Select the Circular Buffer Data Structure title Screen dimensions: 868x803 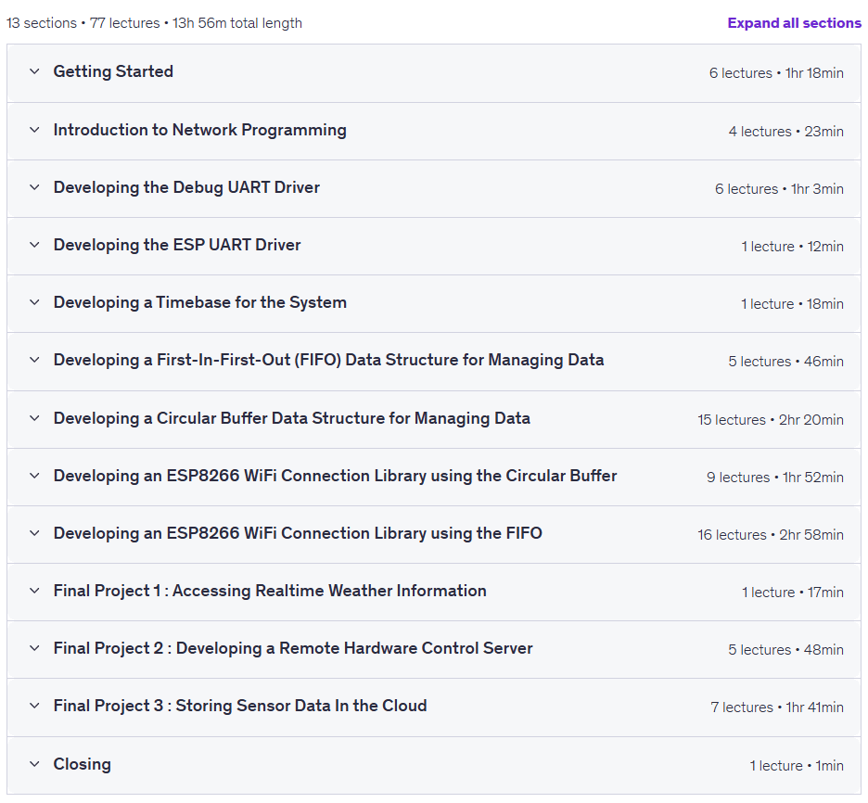(x=292, y=418)
